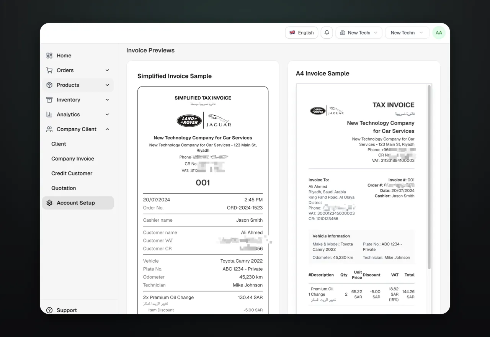Image resolution: width=490 pixels, height=337 pixels.
Task: Go to the Home page label
Action: pyautogui.click(x=64, y=56)
